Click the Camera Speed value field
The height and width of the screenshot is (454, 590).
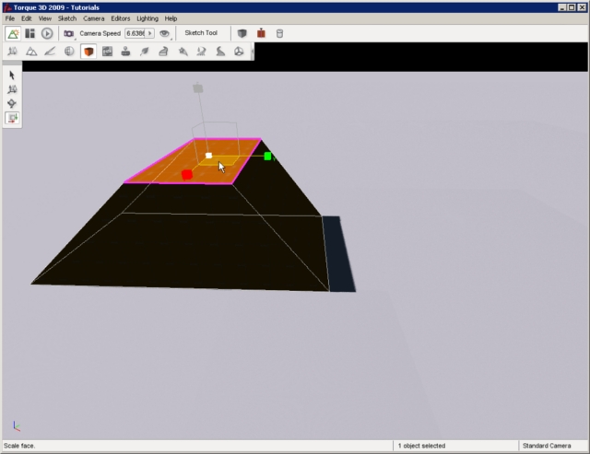(135, 33)
